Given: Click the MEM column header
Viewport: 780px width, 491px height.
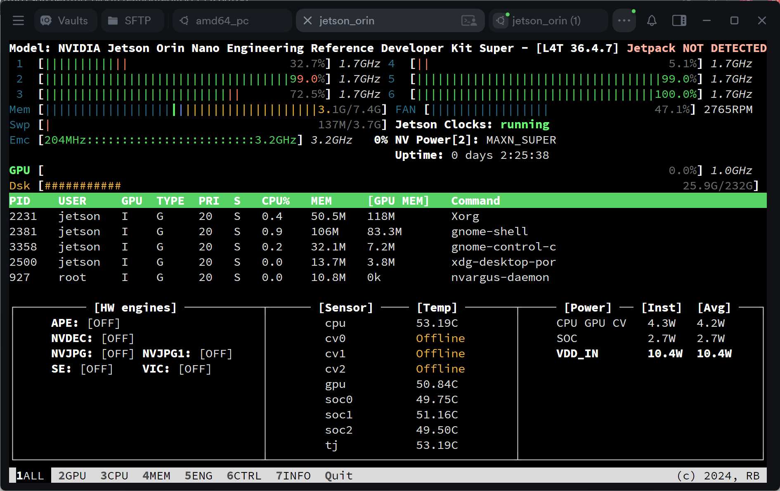Looking at the screenshot, I should point(321,201).
